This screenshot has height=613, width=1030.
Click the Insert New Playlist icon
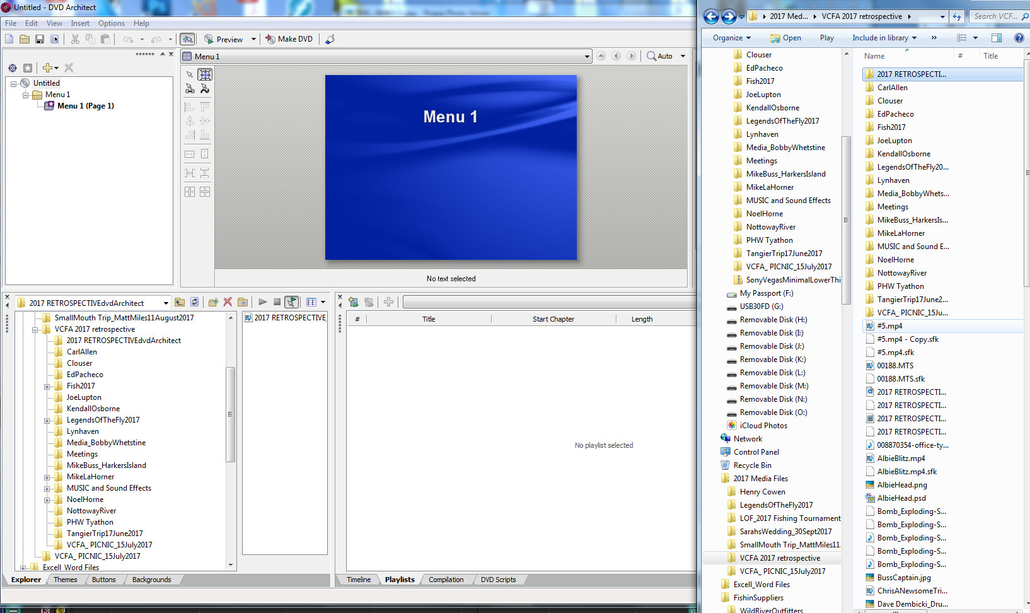353,302
